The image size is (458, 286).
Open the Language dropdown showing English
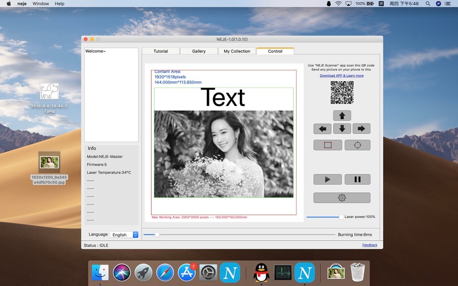coord(124,235)
